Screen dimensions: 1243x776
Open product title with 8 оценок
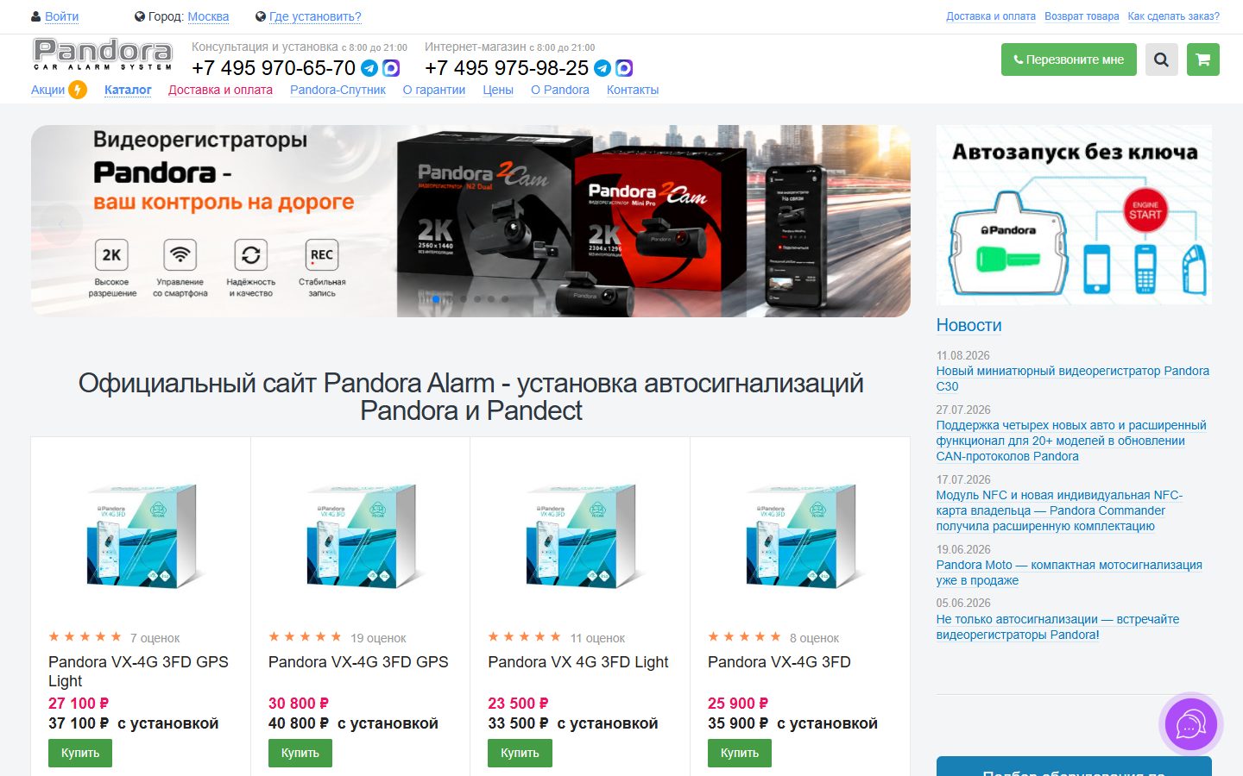[779, 662]
